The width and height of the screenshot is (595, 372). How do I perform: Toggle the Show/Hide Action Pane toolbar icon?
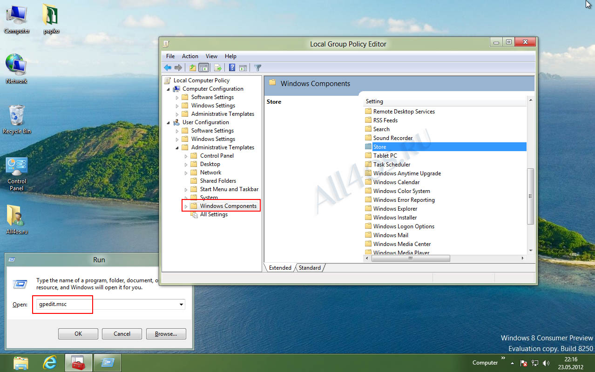coord(243,68)
